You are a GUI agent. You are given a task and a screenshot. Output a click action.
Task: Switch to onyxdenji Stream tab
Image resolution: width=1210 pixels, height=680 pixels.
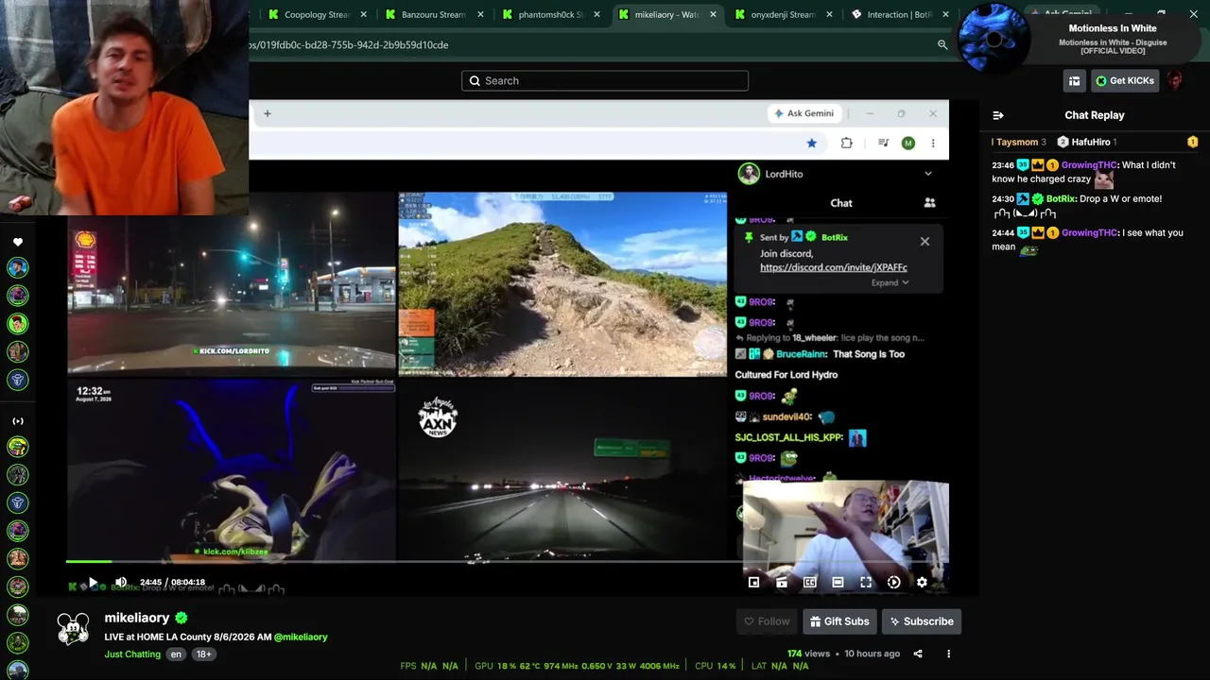784,14
